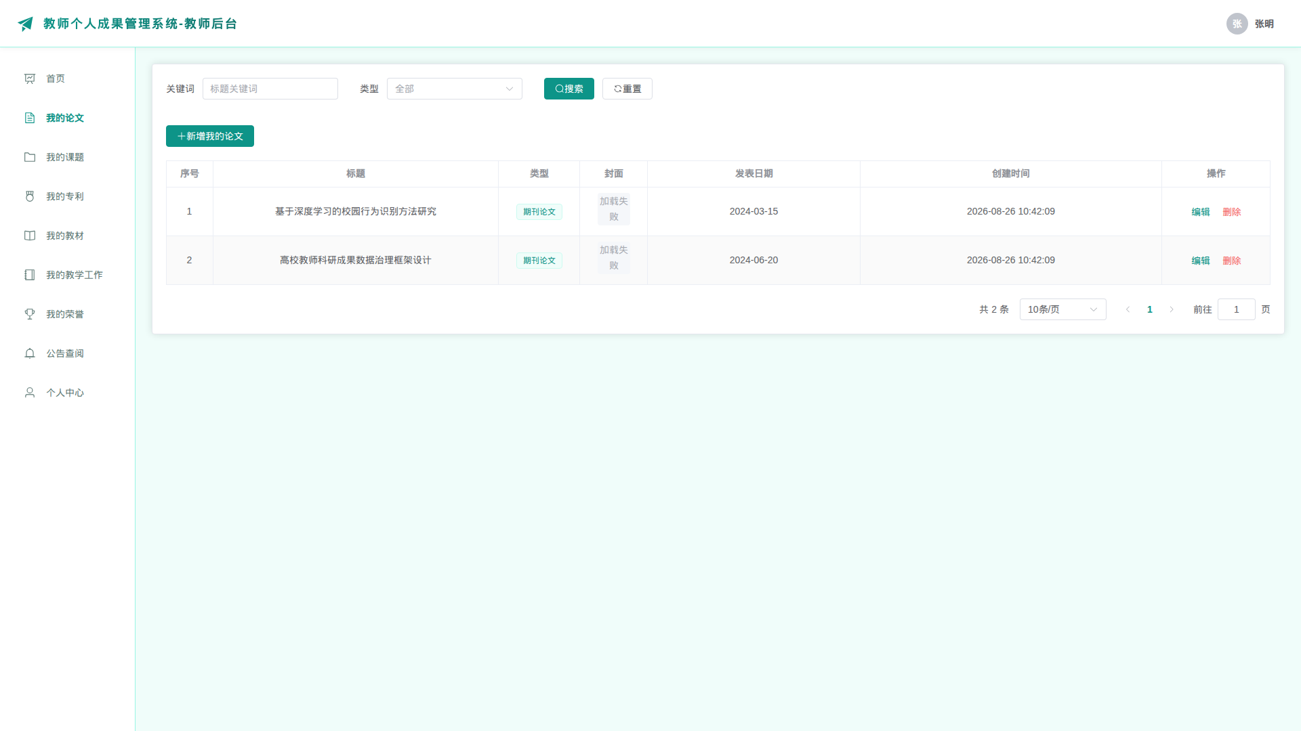The height and width of the screenshot is (731, 1301).
Task: Click title 高校教师科研成果数据治理框架设计
Action: (x=356, y=260)
